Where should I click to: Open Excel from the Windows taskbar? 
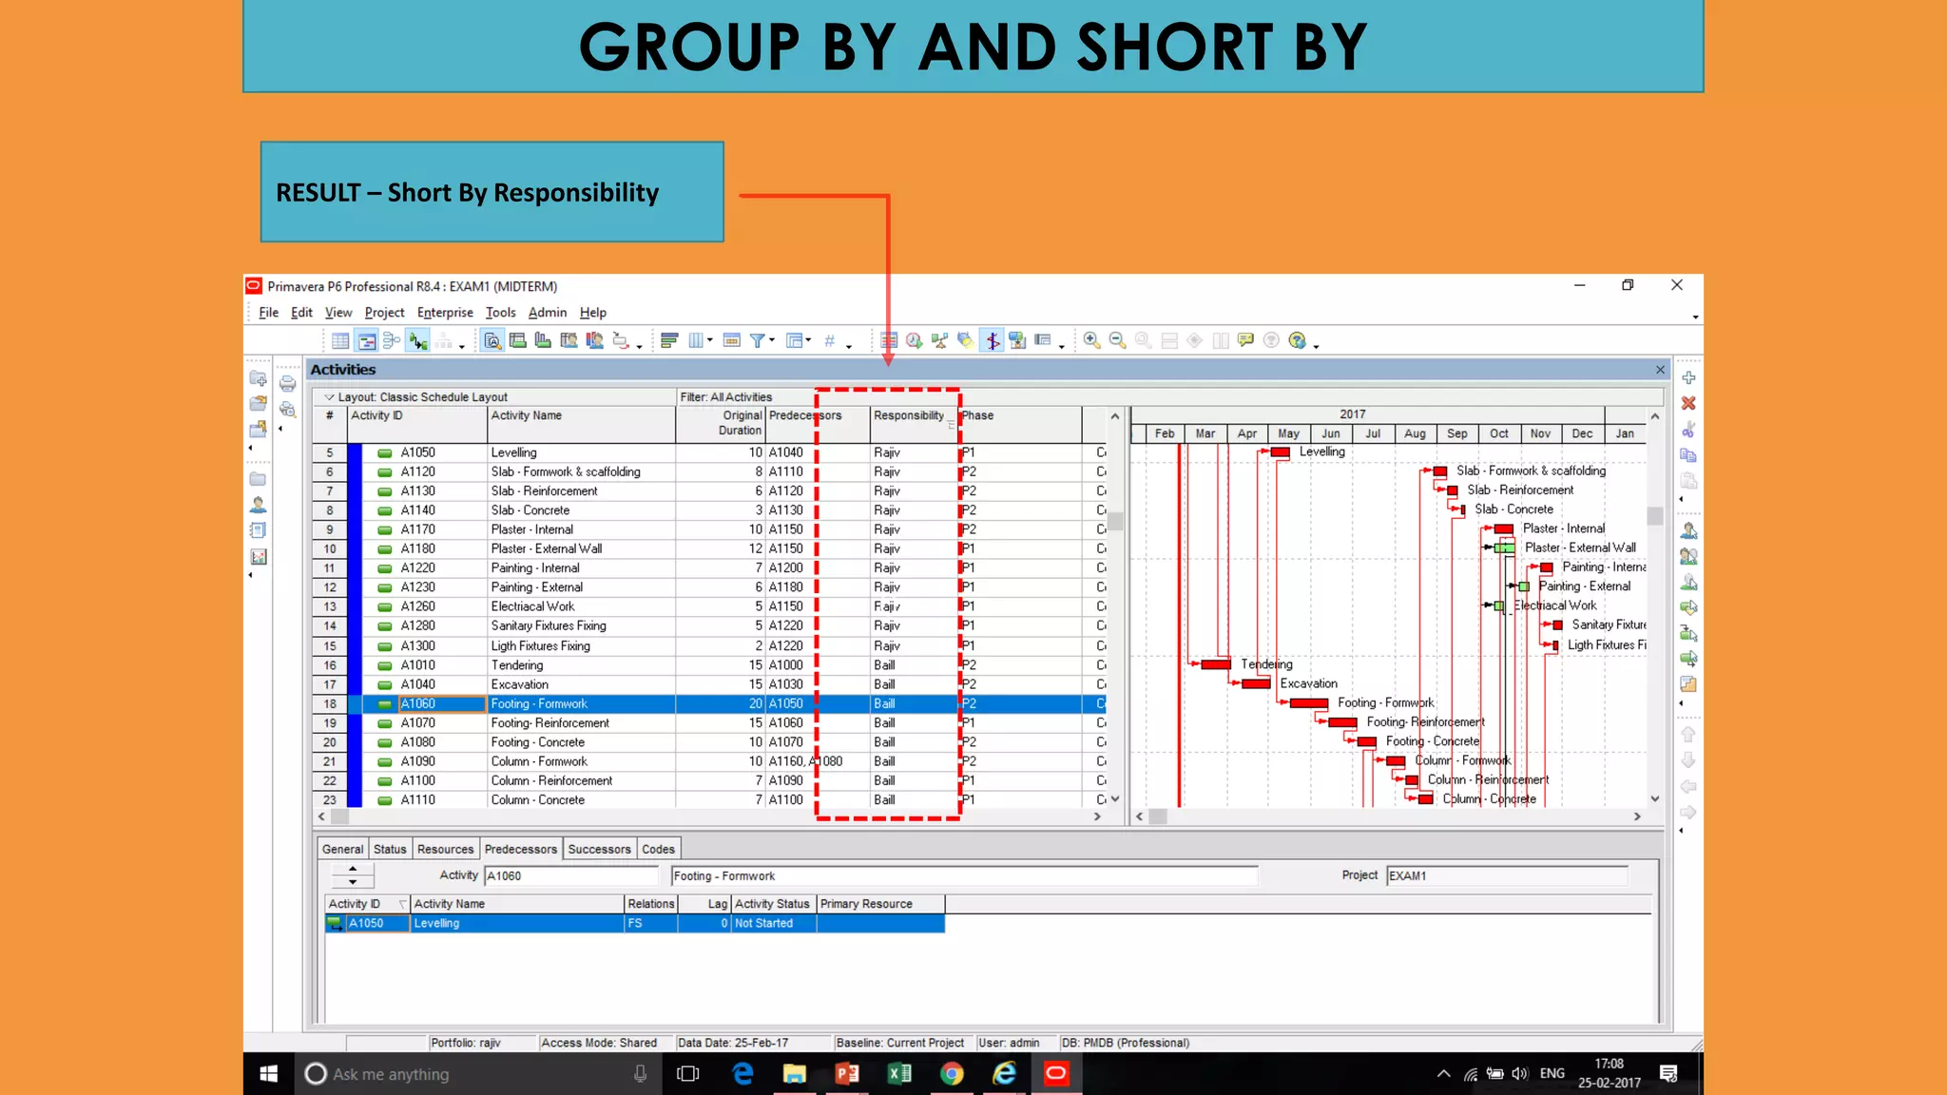898,1074
